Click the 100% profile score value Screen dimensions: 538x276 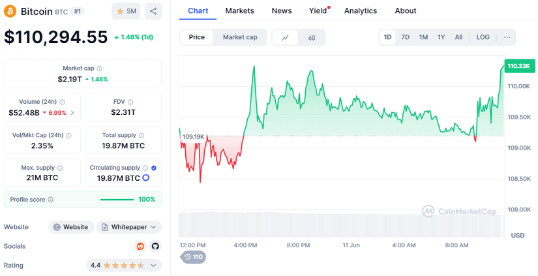coord(147,200)
